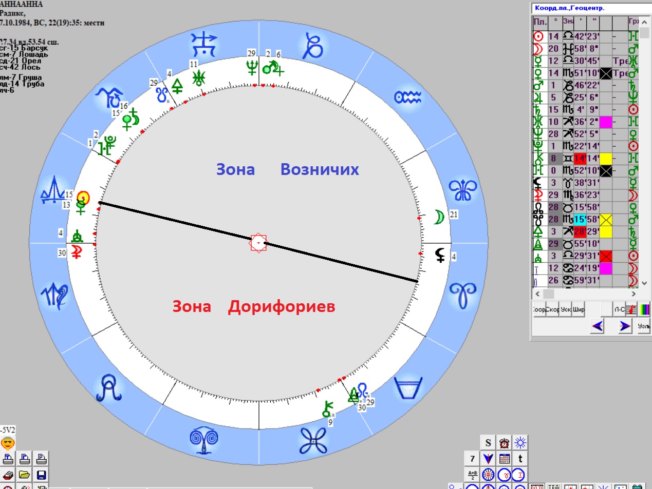Open file with the yellow folder icon
The image size is (652, 489).
click(25, 475)
